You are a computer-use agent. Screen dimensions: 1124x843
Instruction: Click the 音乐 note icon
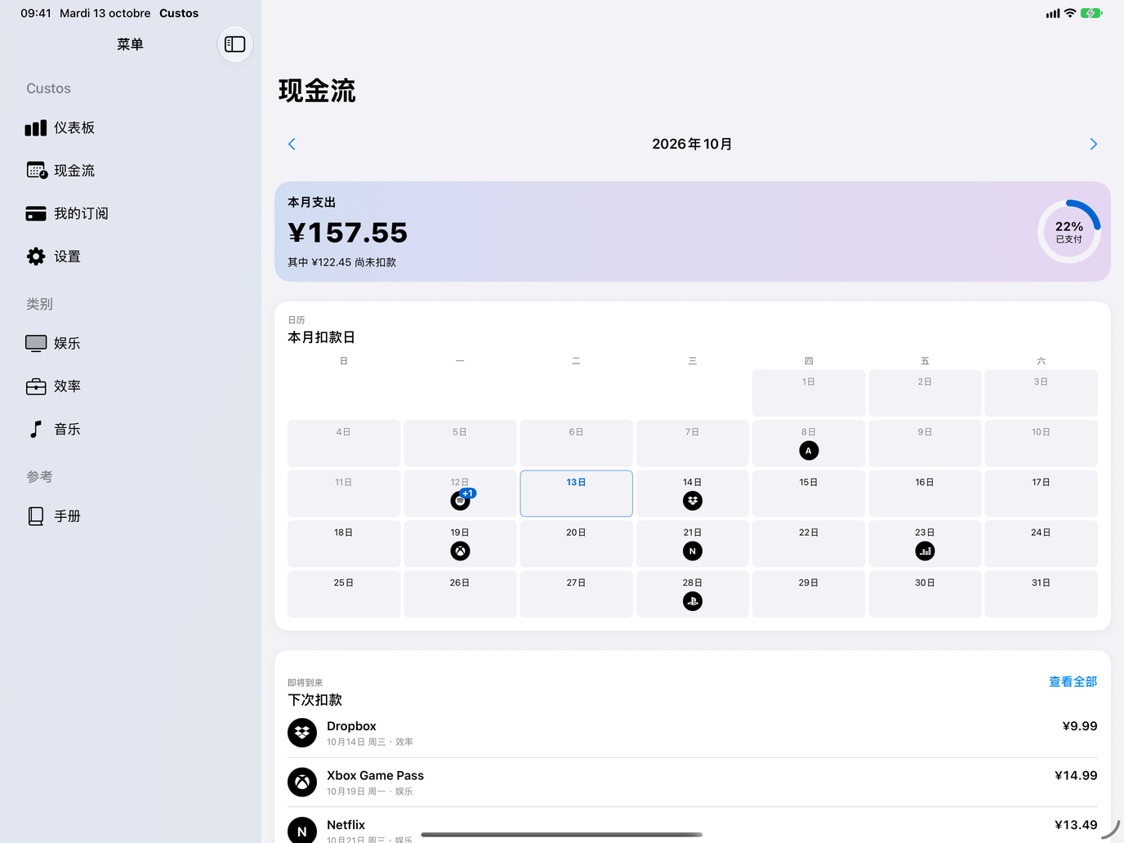click(x=36, y=429)
